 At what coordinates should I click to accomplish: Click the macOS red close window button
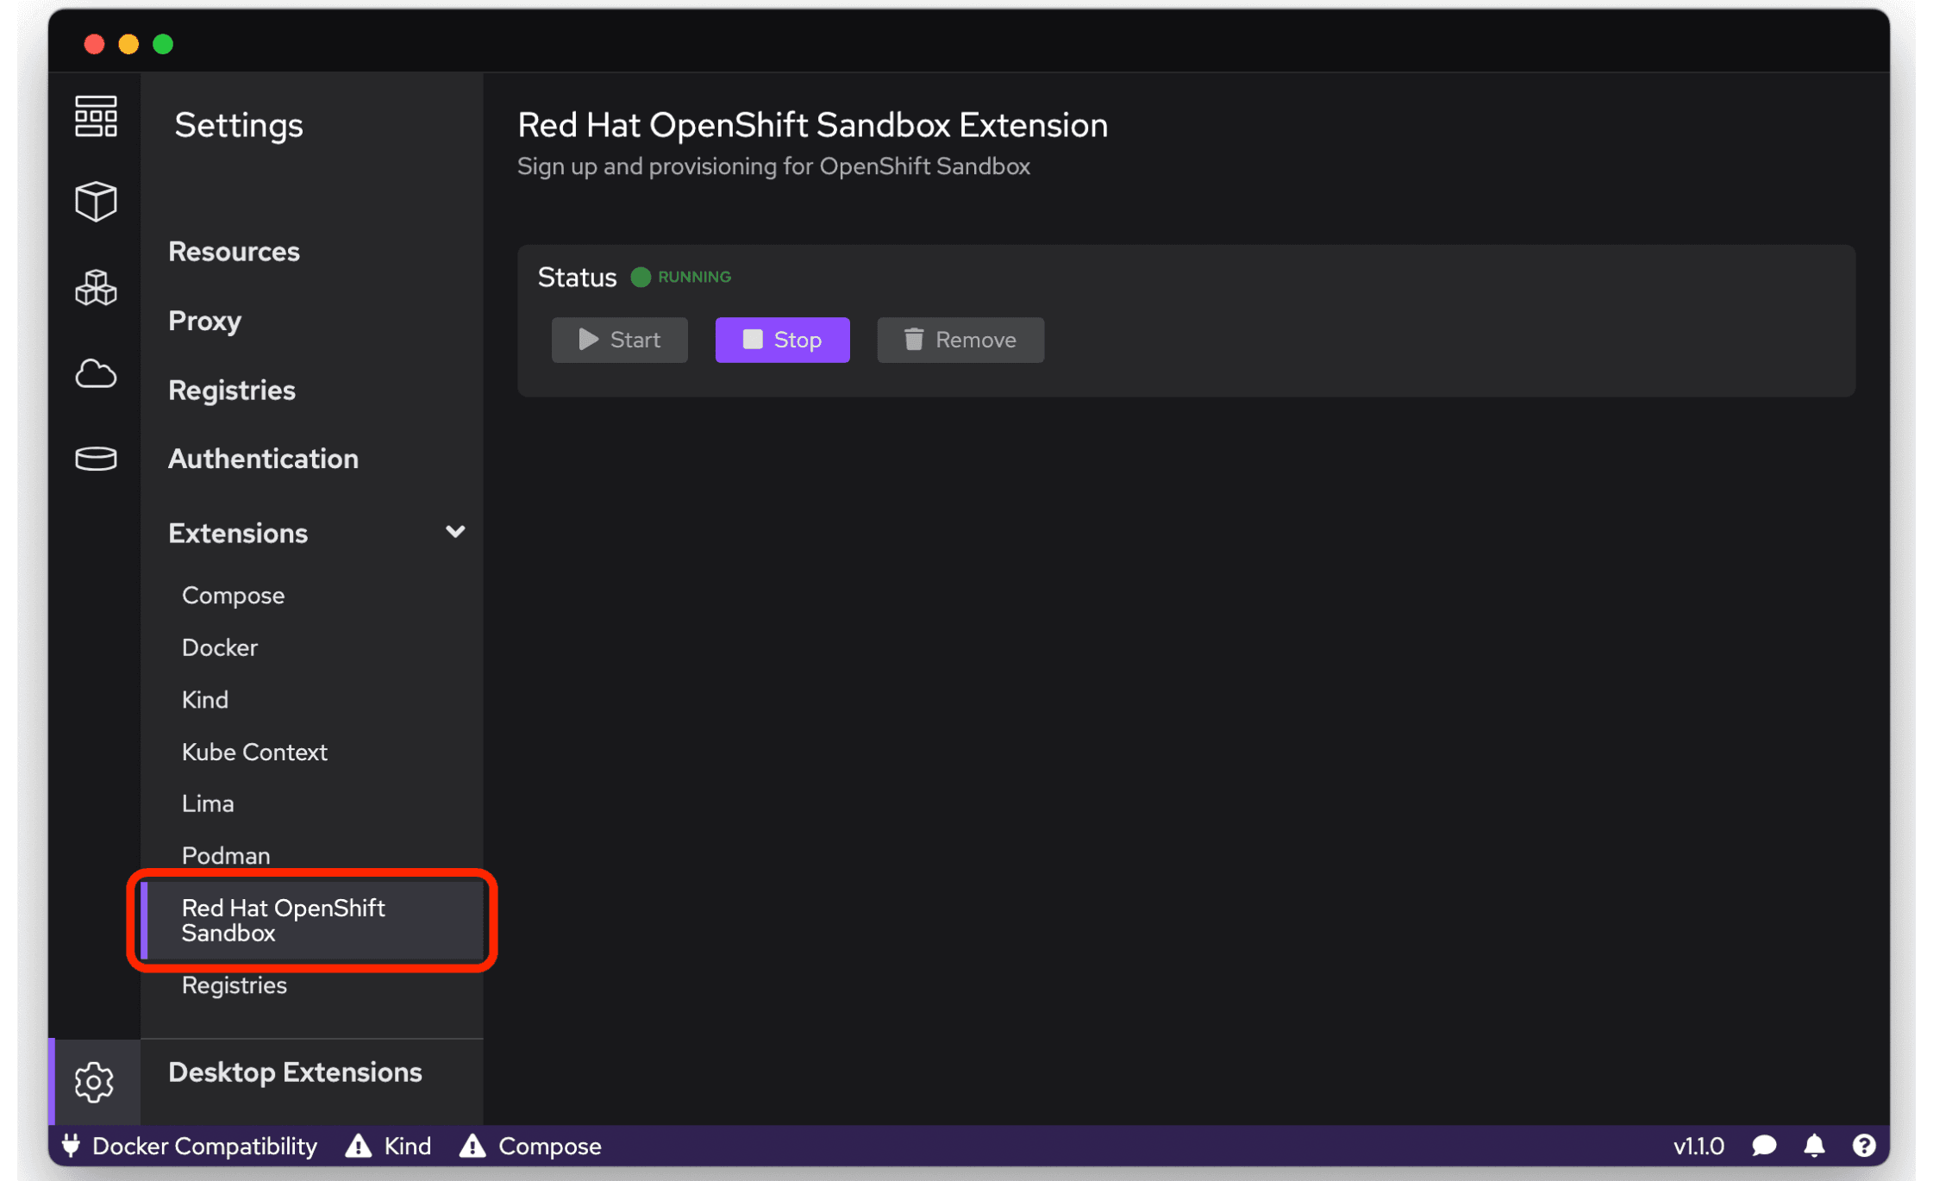tap(95, 44)
